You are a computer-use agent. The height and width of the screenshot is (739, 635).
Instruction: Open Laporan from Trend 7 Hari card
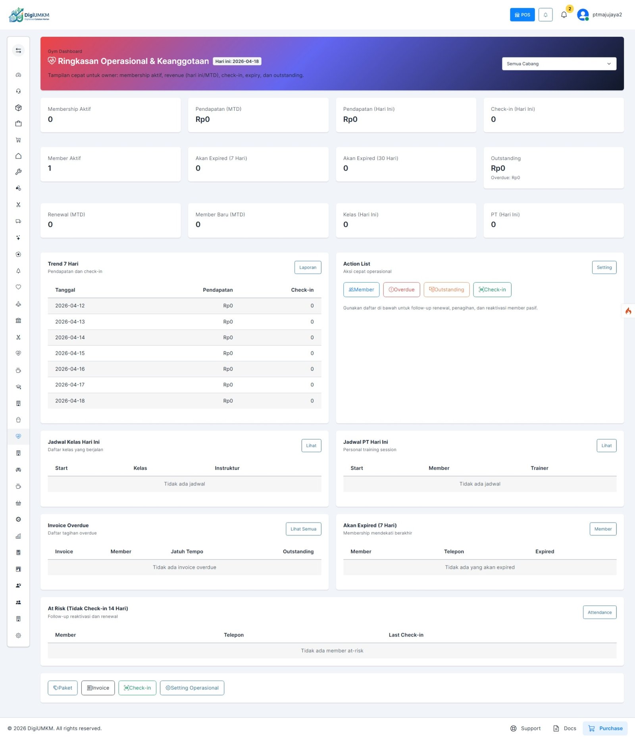tap(308, 267)
